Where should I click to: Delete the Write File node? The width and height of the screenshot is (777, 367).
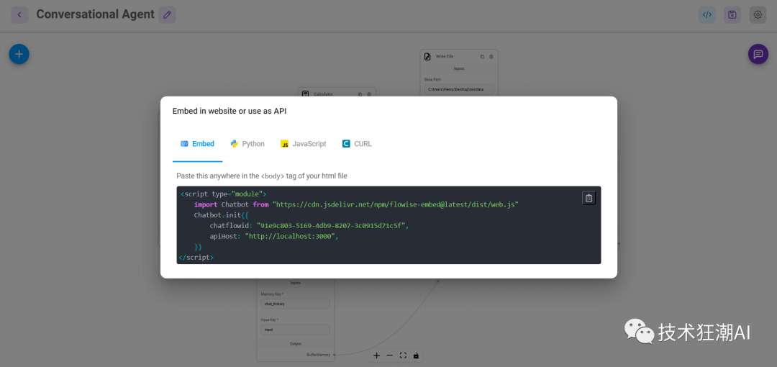pyautogui.click(x=491, y=57)
